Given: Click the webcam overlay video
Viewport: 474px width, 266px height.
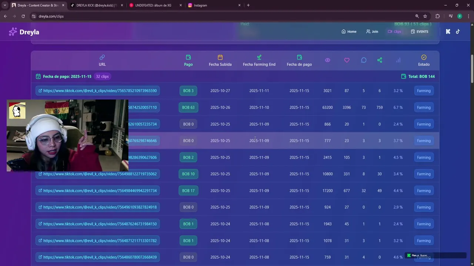Looking at the screenshot, I should pos(67,136).
